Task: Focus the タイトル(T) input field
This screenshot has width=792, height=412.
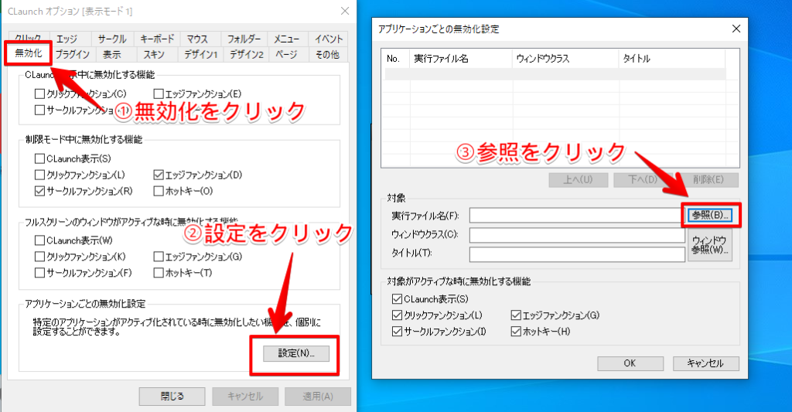Action: (x=577, y=254)
